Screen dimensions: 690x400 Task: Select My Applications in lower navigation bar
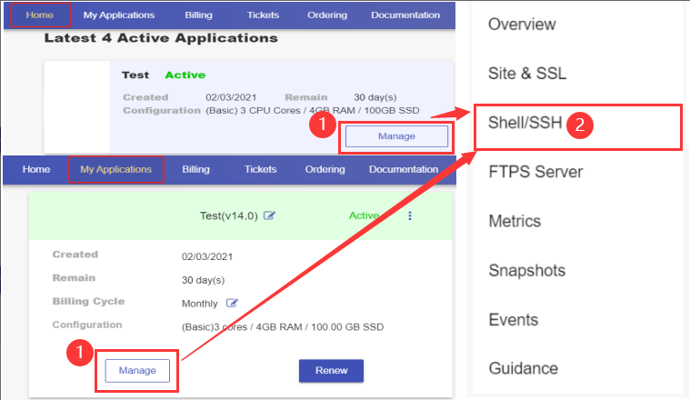pyautogui.click(x=116, y=169)
